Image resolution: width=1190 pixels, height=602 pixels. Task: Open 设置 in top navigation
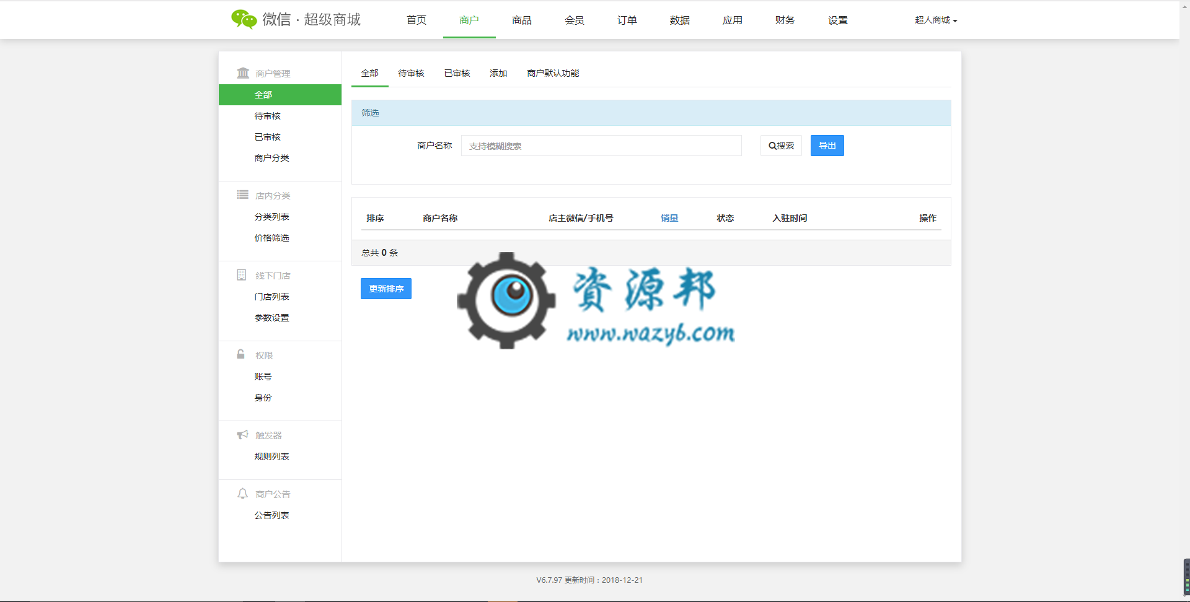click(838, 20)
